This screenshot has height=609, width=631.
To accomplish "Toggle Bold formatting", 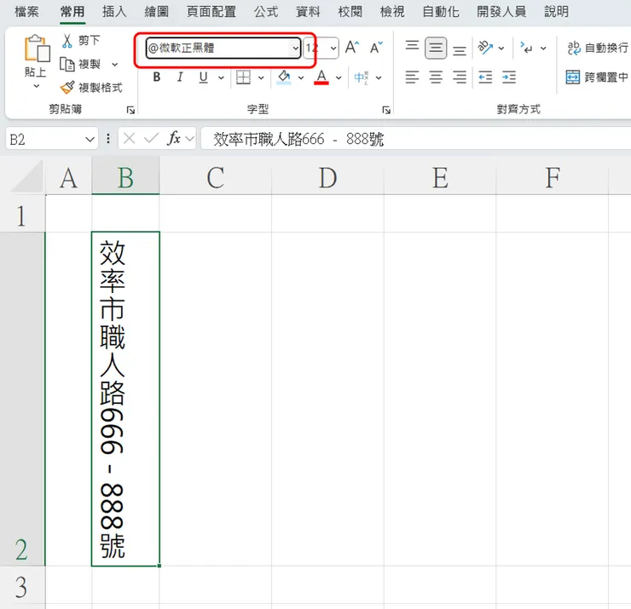I will 157,77.
